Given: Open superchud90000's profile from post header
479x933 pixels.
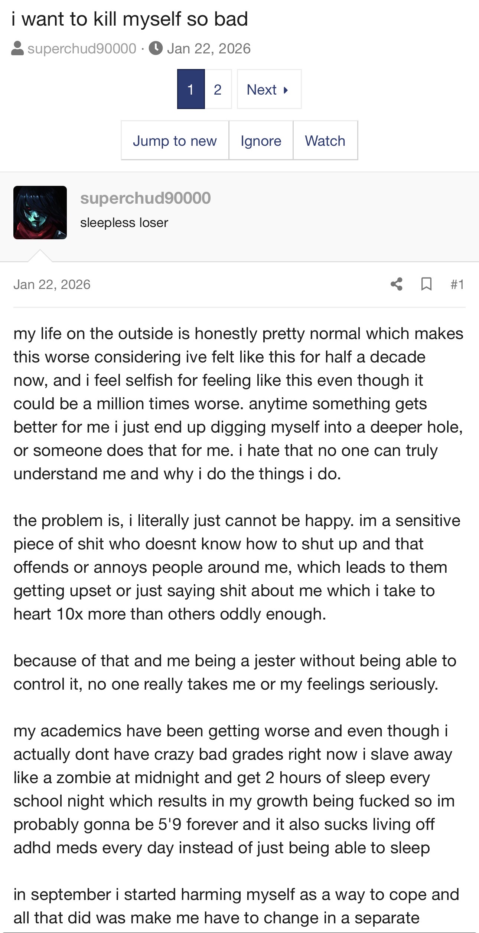Looking at the screenshot, I should 146,198.
